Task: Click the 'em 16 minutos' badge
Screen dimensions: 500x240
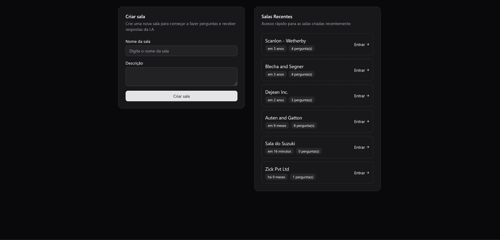Action: [x=279, y=152]
